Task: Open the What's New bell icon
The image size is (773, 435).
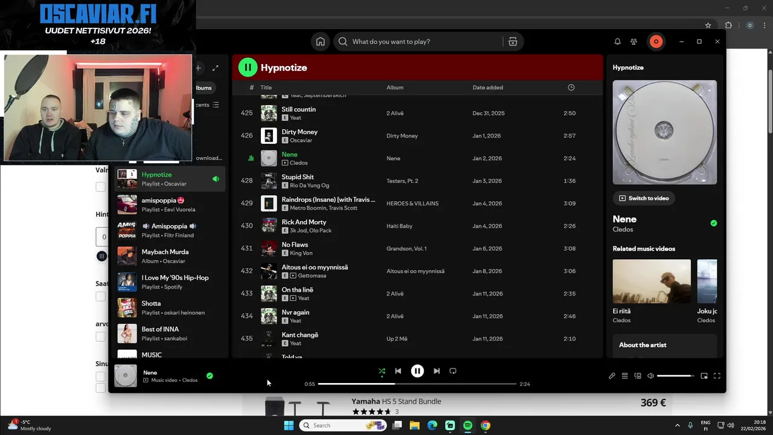Action: [x=617, y=42]
